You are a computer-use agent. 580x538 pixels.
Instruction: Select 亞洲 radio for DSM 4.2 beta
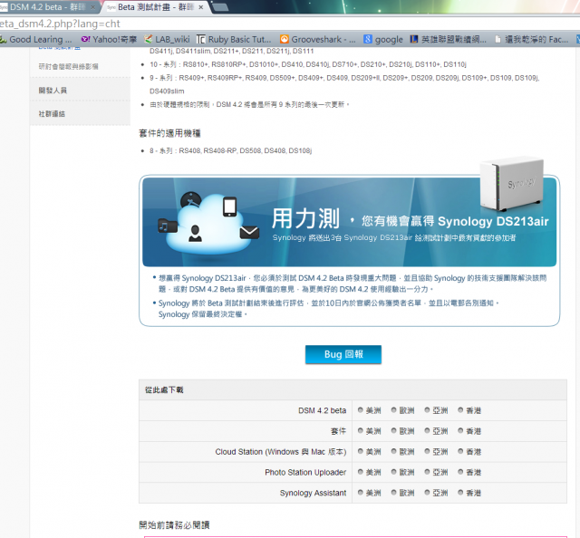coord(427,410)
